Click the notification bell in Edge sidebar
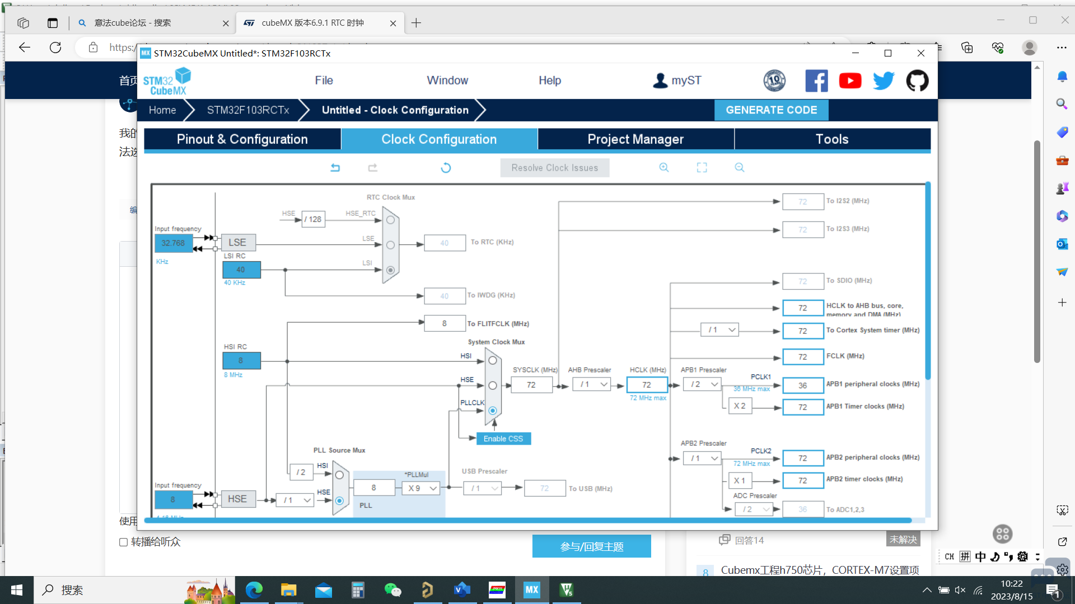The width and height of the screenshot is (1075, 604). tap(1062, 77)
